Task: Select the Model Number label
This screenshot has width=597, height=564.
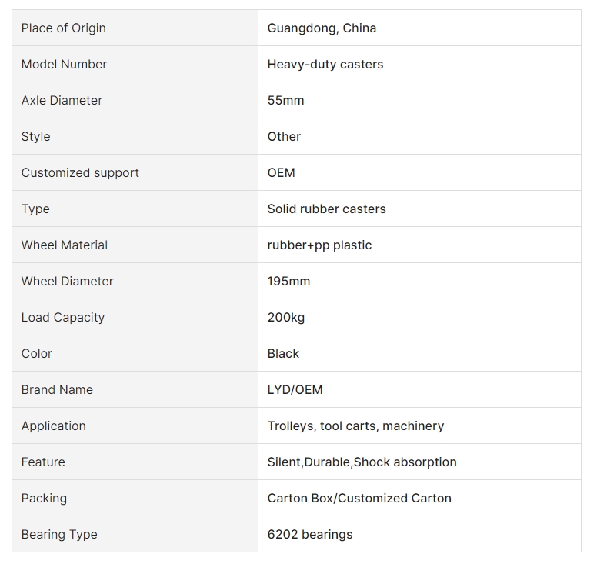Action: [64, 64]
